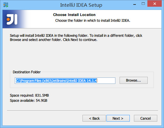Place cursor in empty end of path field

coord(106,81)
